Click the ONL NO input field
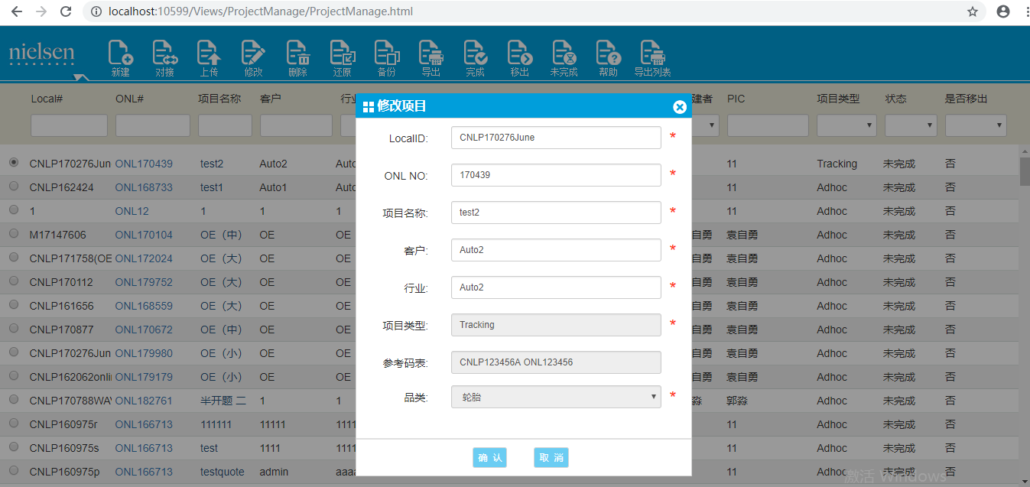The height and width of the screenshot is (487, 1030). point(556,175)
